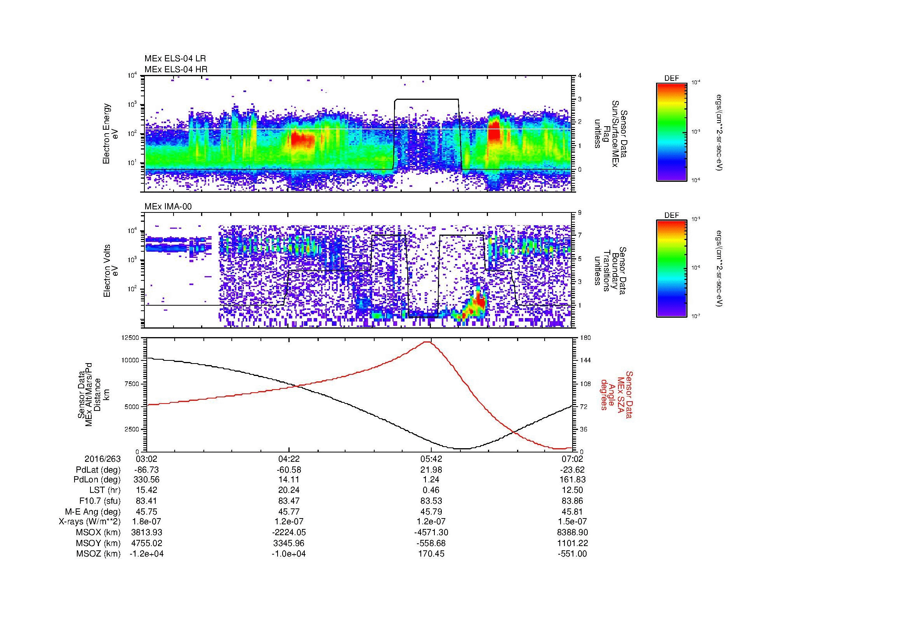This screenshot has width=908, height=642.
Task: Click the PdLat value '21.98'
Action: (x=431, y=470)
